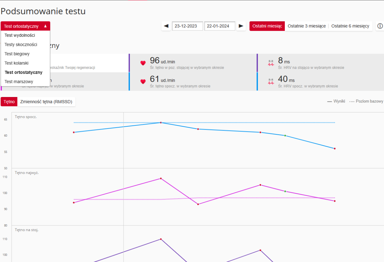
Task: Enable the Ostatnie 3 miesiące range
Action: click(x=307, y=26)
